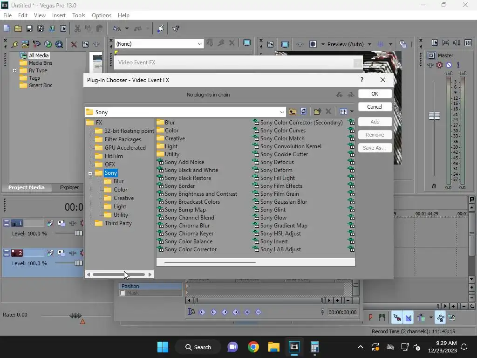The height and width of the screenshot is (358, 477).
Task: Click the taskbar Search button
Action: click(198, 347)
